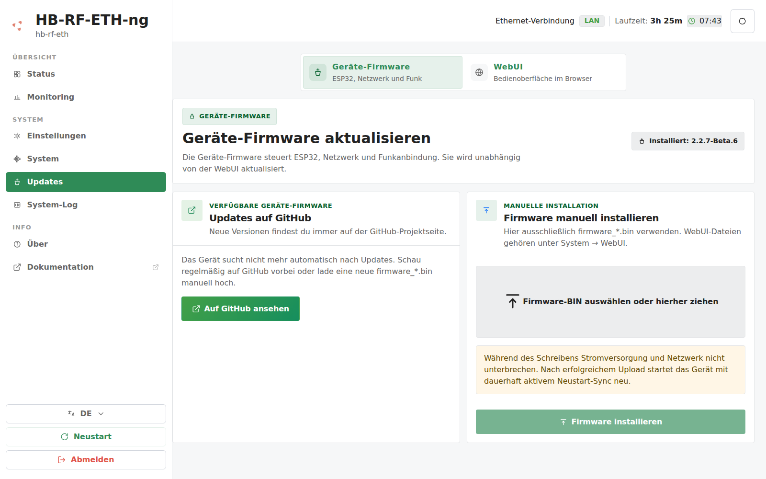Click the upload arrow icon in the drop zone
The height and width of the screenshot is (479, 766).
coord(513,301)
